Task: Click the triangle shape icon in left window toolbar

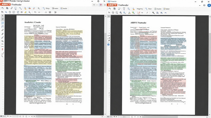Action: click(x=46, y=12)
